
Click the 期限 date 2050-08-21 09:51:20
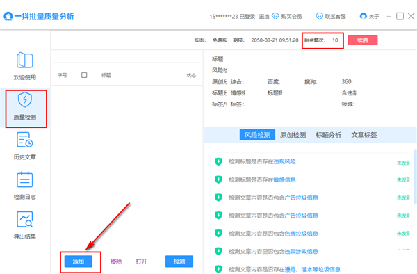pyautogui.click(x=275, y=40)
